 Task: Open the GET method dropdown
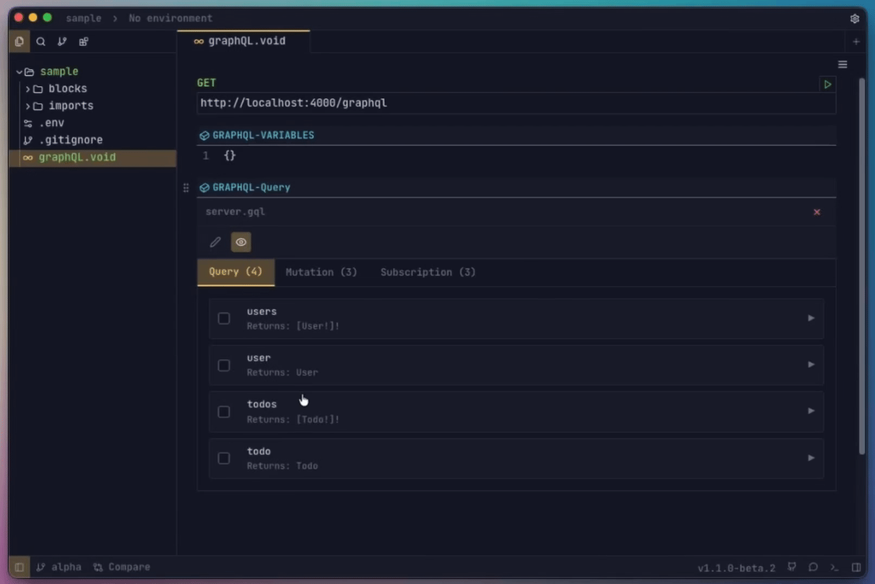pyautogui.click(x=207, y=82)
